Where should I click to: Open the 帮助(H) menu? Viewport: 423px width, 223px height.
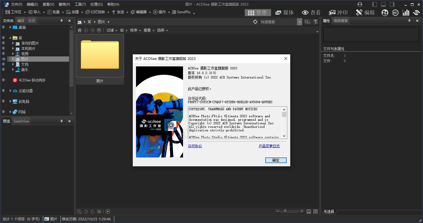coord(113,4)
